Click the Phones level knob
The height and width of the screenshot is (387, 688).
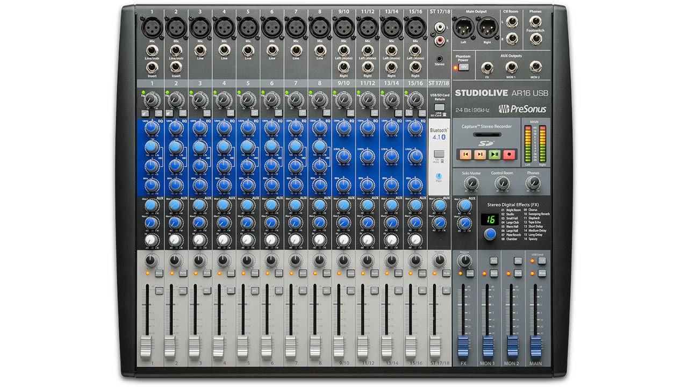(533, 184)
